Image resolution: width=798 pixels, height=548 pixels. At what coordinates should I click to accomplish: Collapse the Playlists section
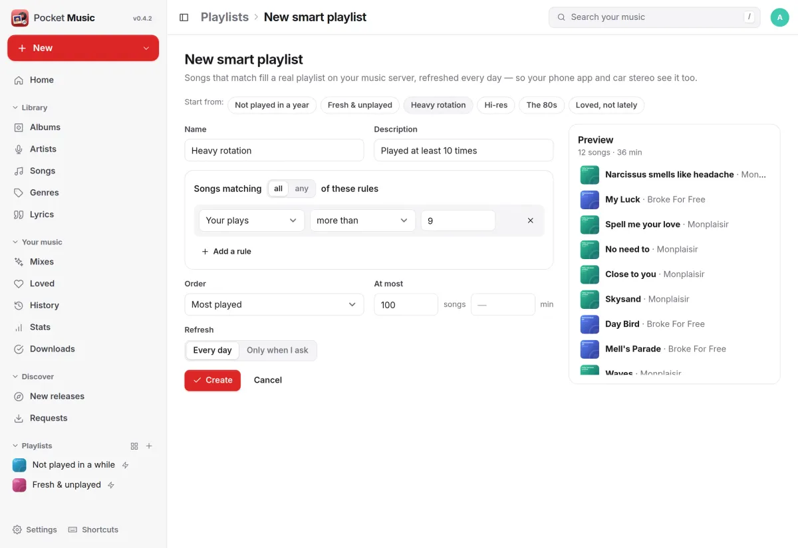point(32,446)
